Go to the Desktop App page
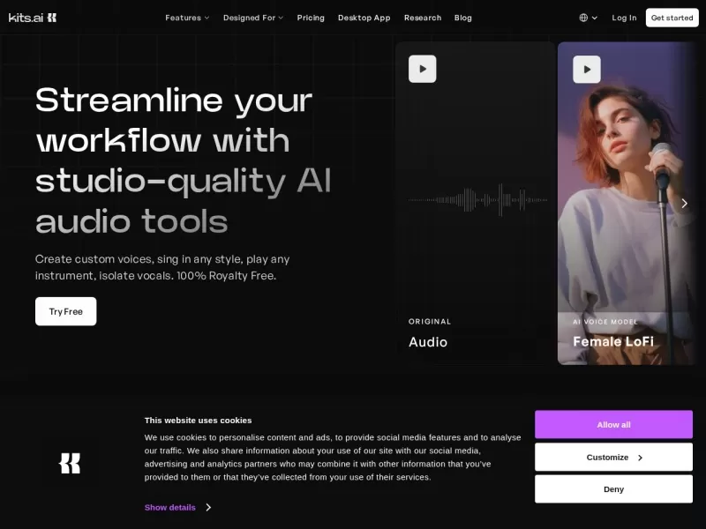The width and height of the screenshot is (706, 529). pyautogui.click(x=364, y=18)
